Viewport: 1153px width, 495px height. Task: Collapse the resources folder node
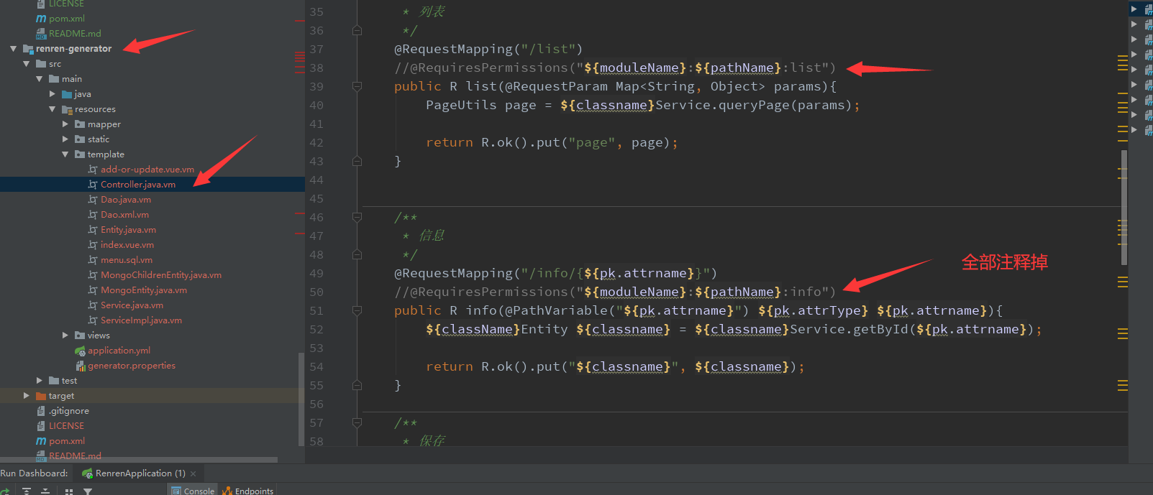tap(53, 109)
